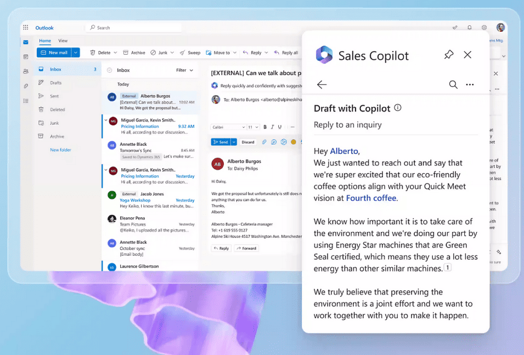The image size is (524, 355).
Task: Click Reply all in toolbar
Action: point(286,53)
